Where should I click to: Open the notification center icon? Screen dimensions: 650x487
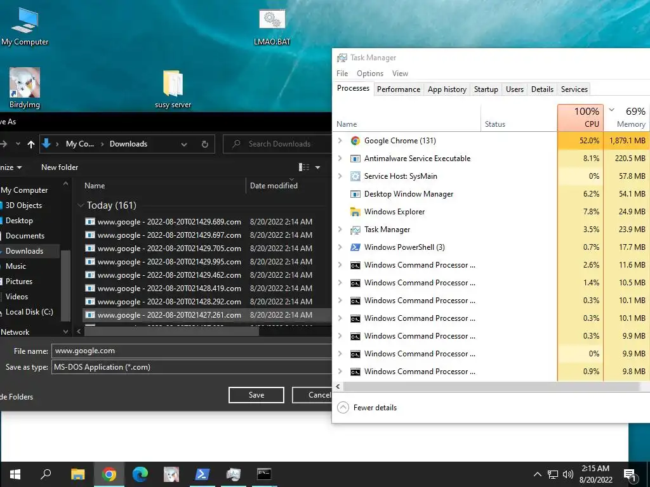coord(630,474)
